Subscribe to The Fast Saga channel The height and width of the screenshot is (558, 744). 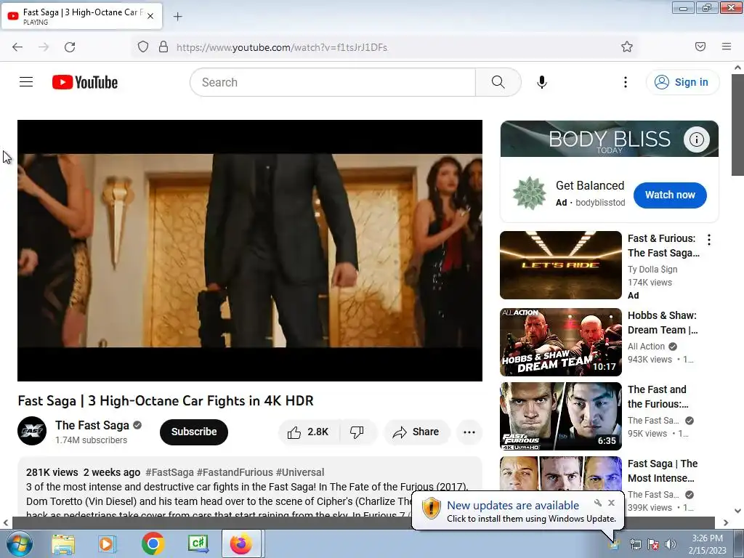(x=193, y=432)
